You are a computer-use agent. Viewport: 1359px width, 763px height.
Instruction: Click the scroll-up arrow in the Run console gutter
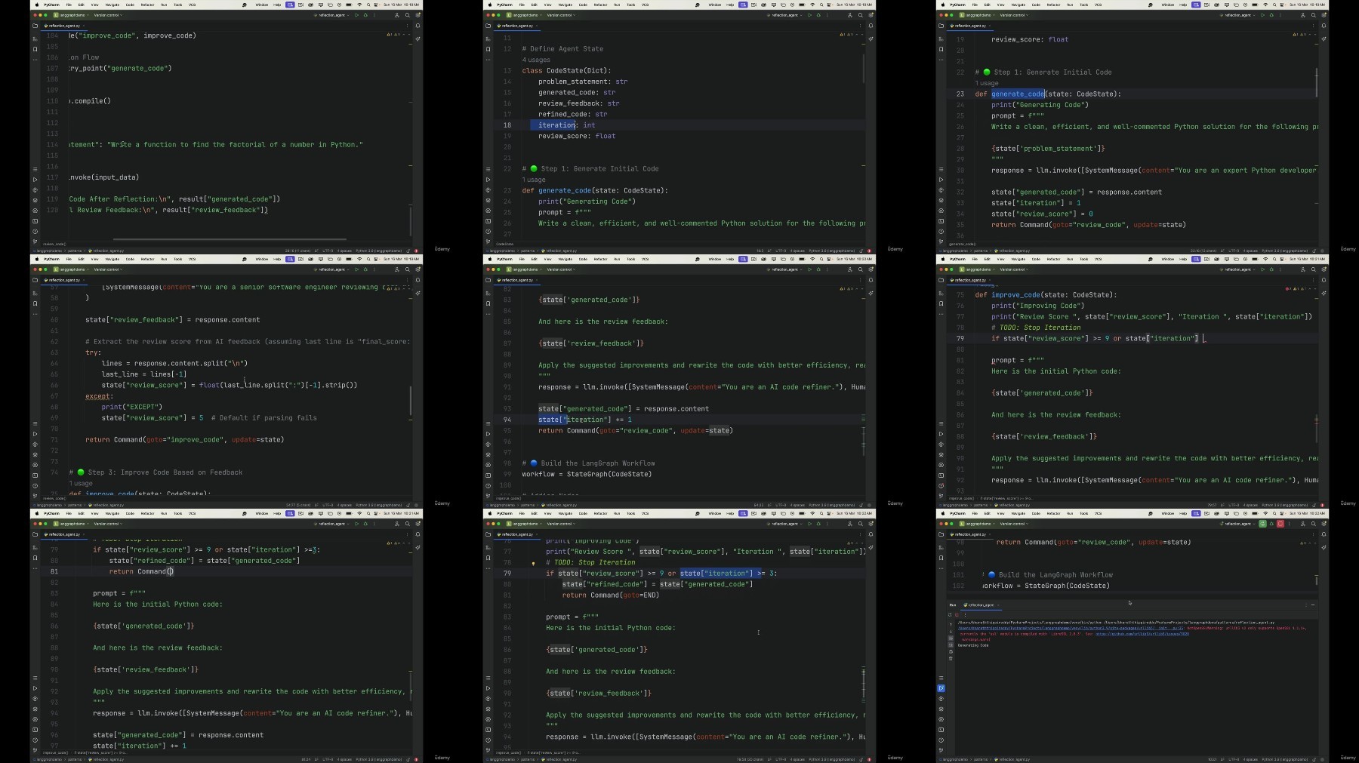point(951,625)
